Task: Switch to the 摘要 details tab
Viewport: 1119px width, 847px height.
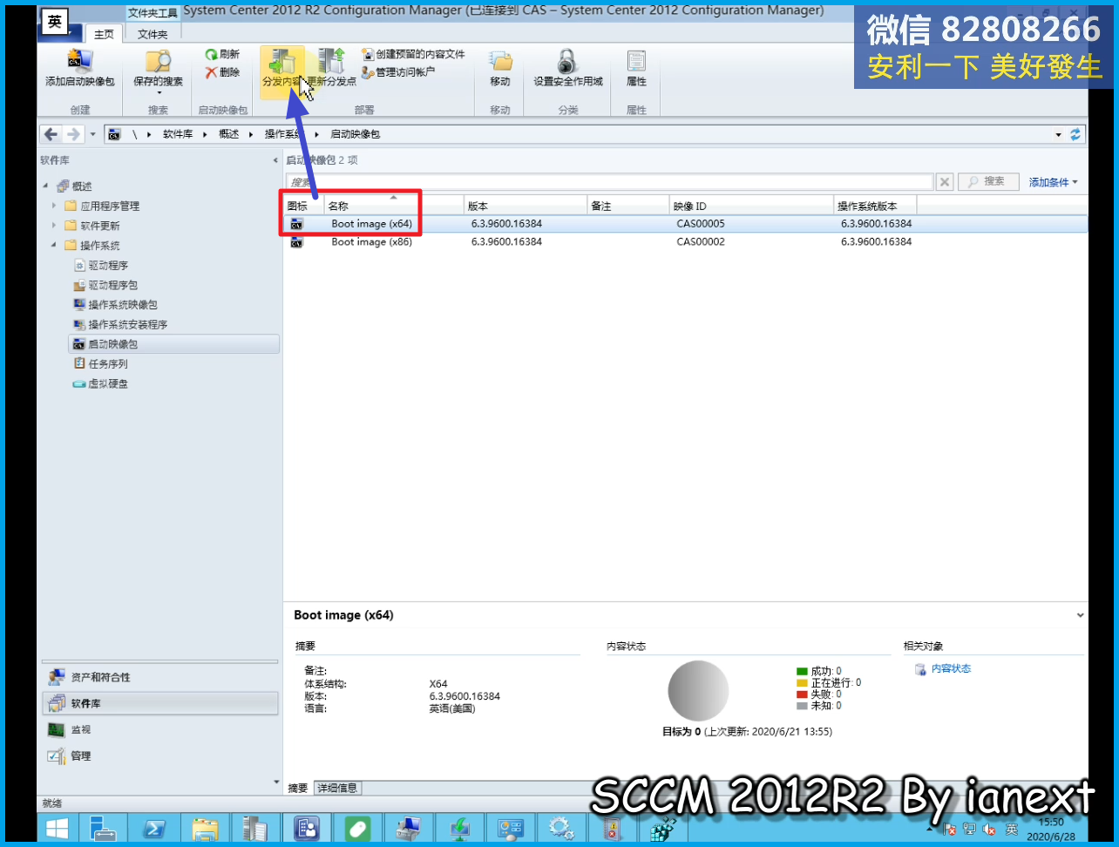Action: pos(298,788)
